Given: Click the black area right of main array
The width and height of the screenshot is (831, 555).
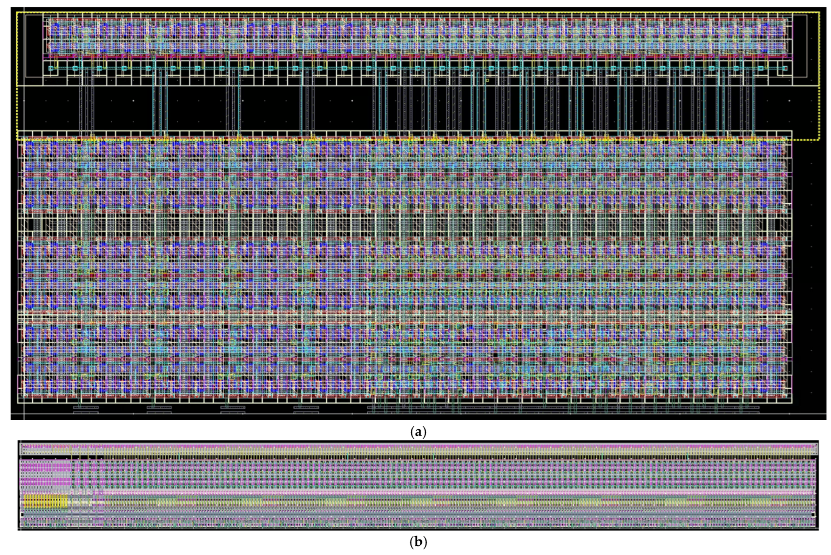Looking at the screenshot, I should coord(809,275).
